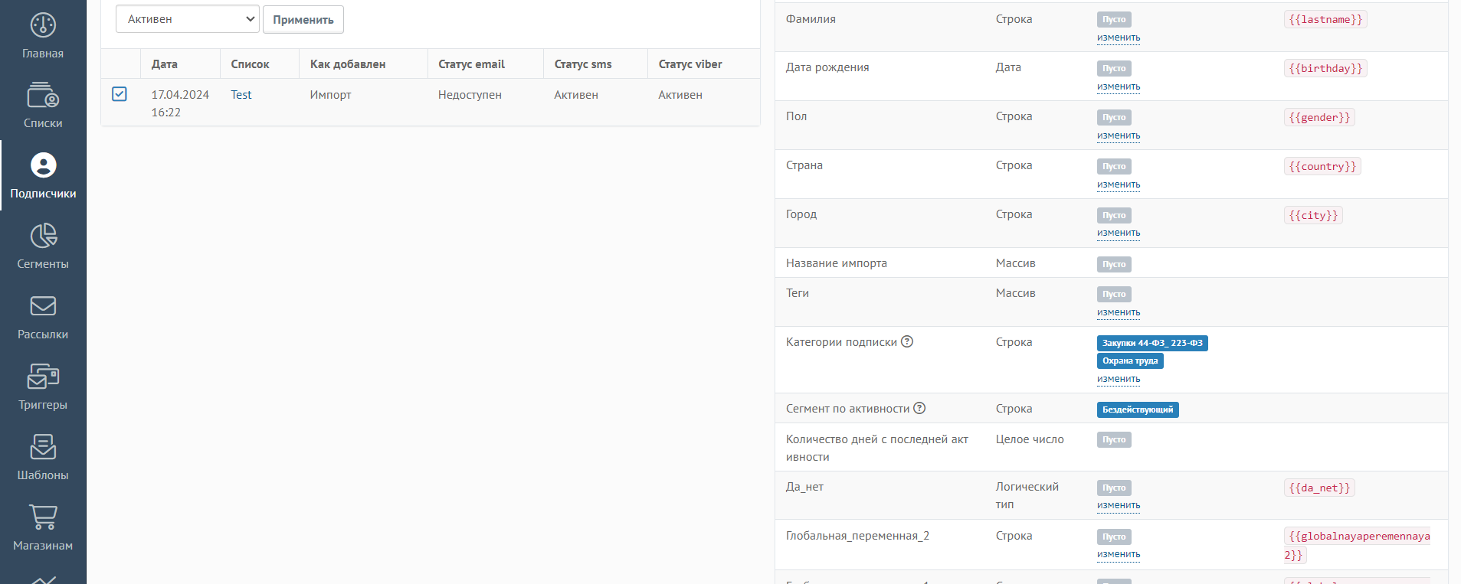Viewport: 1461px width, 584px height.
Task: Click the Применить button
Action: pyautogui.click(x=303, y=19)
